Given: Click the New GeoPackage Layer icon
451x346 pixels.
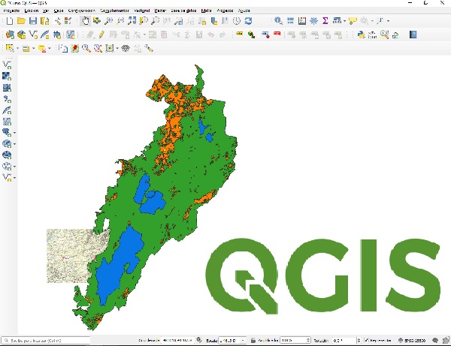Looking at the screenshot, I should [x=21, y=35].
